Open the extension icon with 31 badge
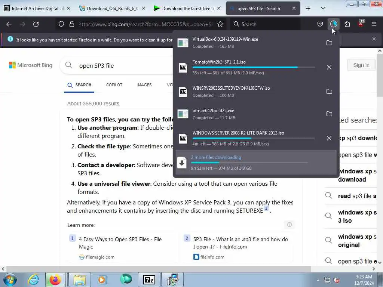 click(361, 24)
